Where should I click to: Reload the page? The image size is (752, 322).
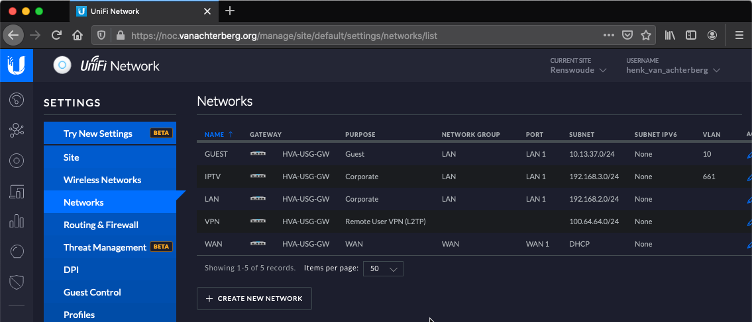(56, 35)
